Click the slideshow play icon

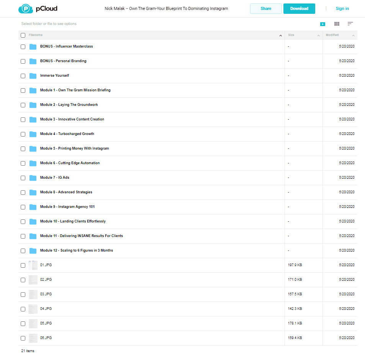pos(322,24)
